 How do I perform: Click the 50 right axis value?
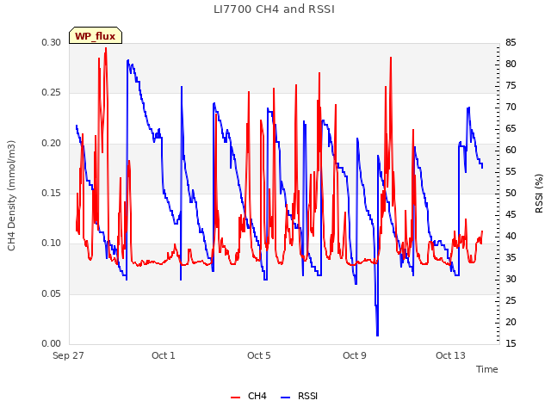tap(511, 193)
